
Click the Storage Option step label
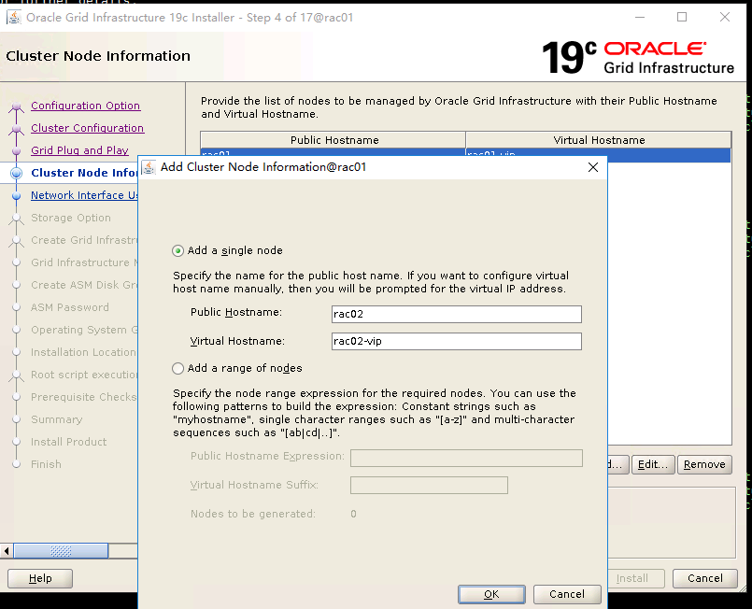(71, 218)
